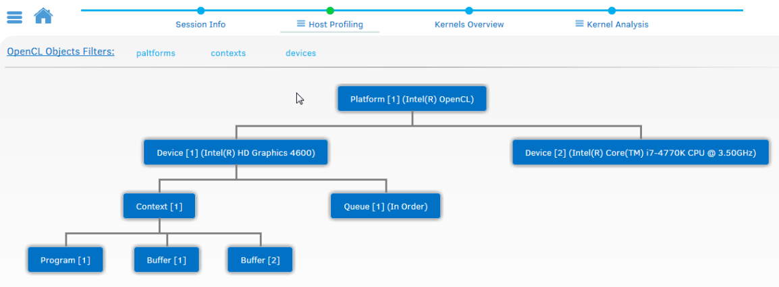This screenshot has height=287, width=779.
Task: Click the OpenCL Objects Filters link
Action: tap(61, 52)
